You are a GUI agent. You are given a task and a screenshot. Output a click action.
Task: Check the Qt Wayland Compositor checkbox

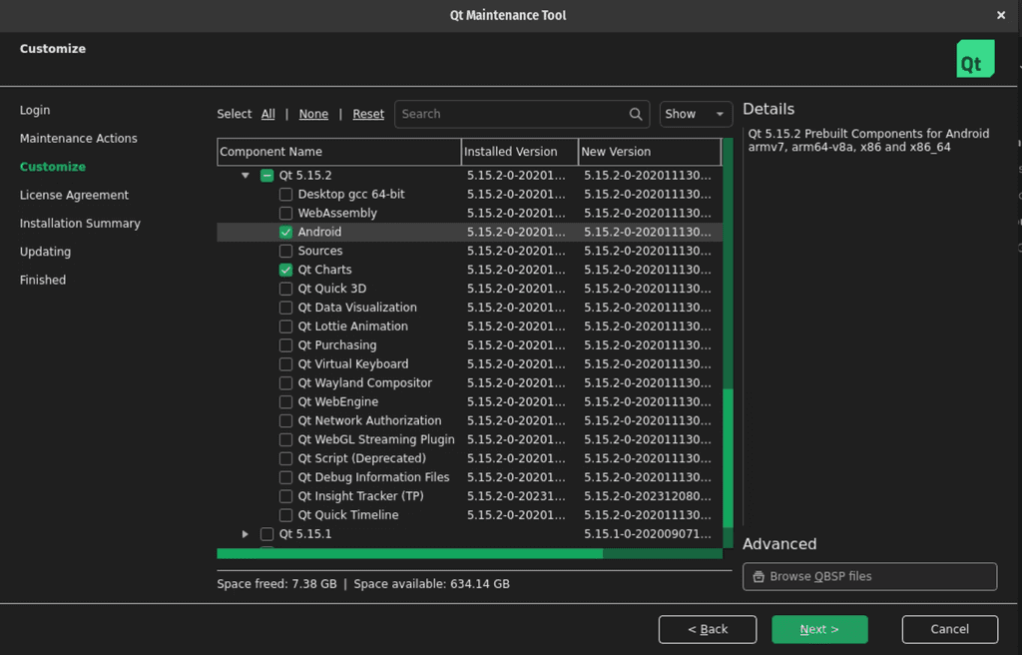[x=285, y=383]
